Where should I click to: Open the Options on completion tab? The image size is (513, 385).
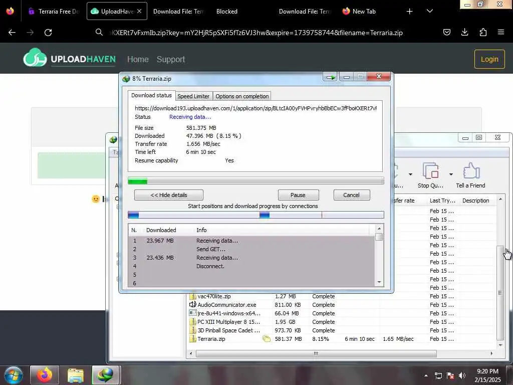pos(242,96)
